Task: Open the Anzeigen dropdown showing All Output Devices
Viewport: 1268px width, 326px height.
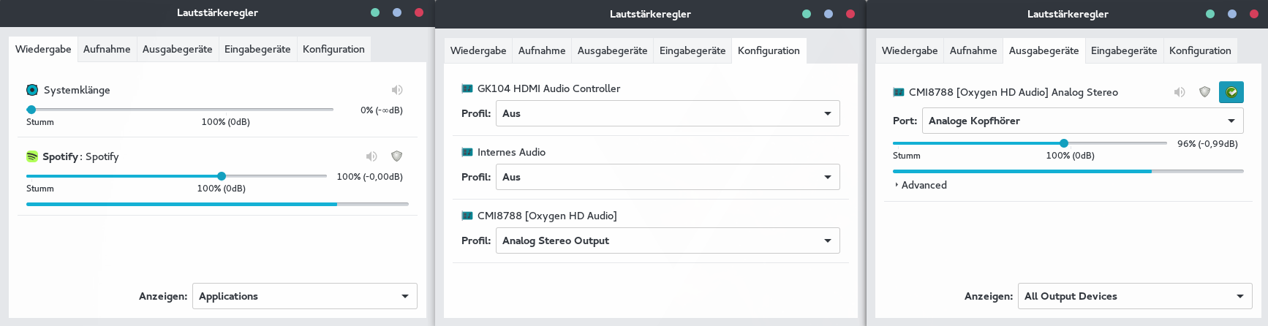Action: tap(1135, 296)
